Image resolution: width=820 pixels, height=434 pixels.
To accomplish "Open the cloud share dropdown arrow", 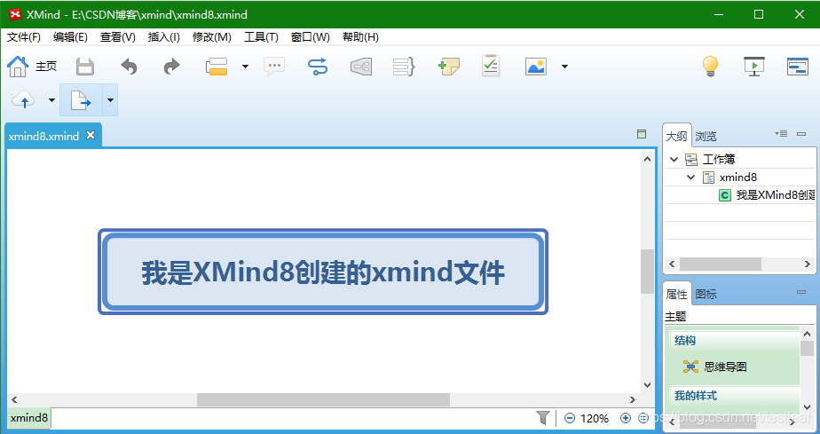I will (x=51, y=100).
